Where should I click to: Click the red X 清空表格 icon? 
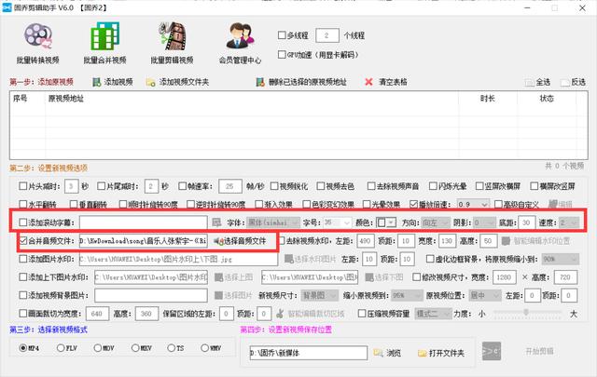pyautogui.click(x=368, y=82)
